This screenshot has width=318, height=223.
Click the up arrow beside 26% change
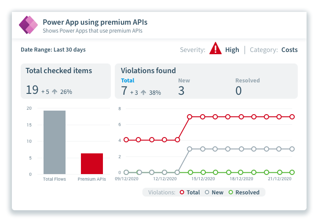[55, 92]
